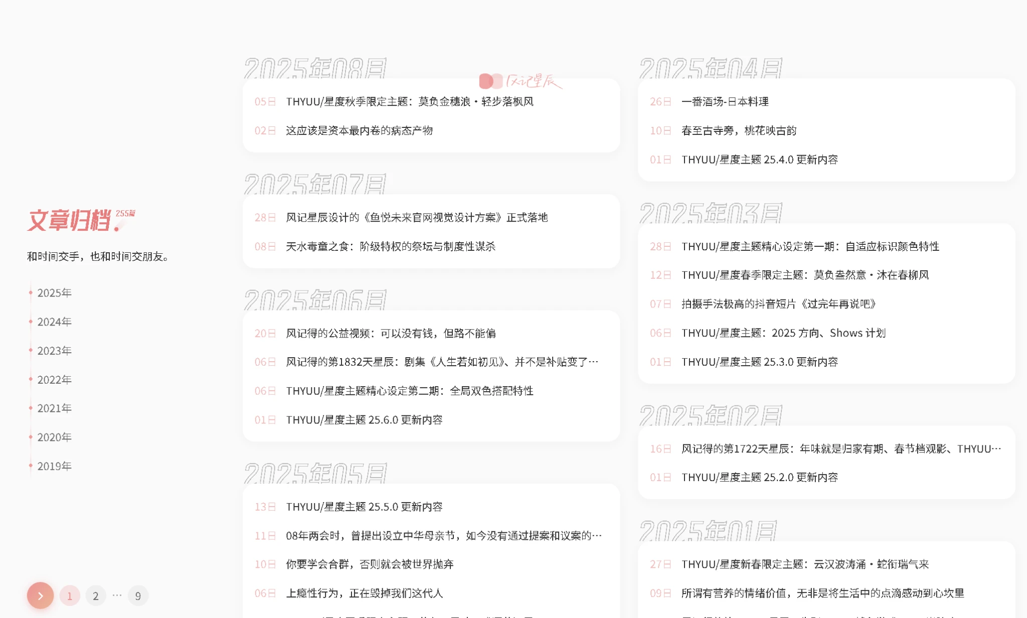This screenshot has height=618, width=1027.
Task: Read 天水毒童之食 article
Action: click(x=390, y=246)
